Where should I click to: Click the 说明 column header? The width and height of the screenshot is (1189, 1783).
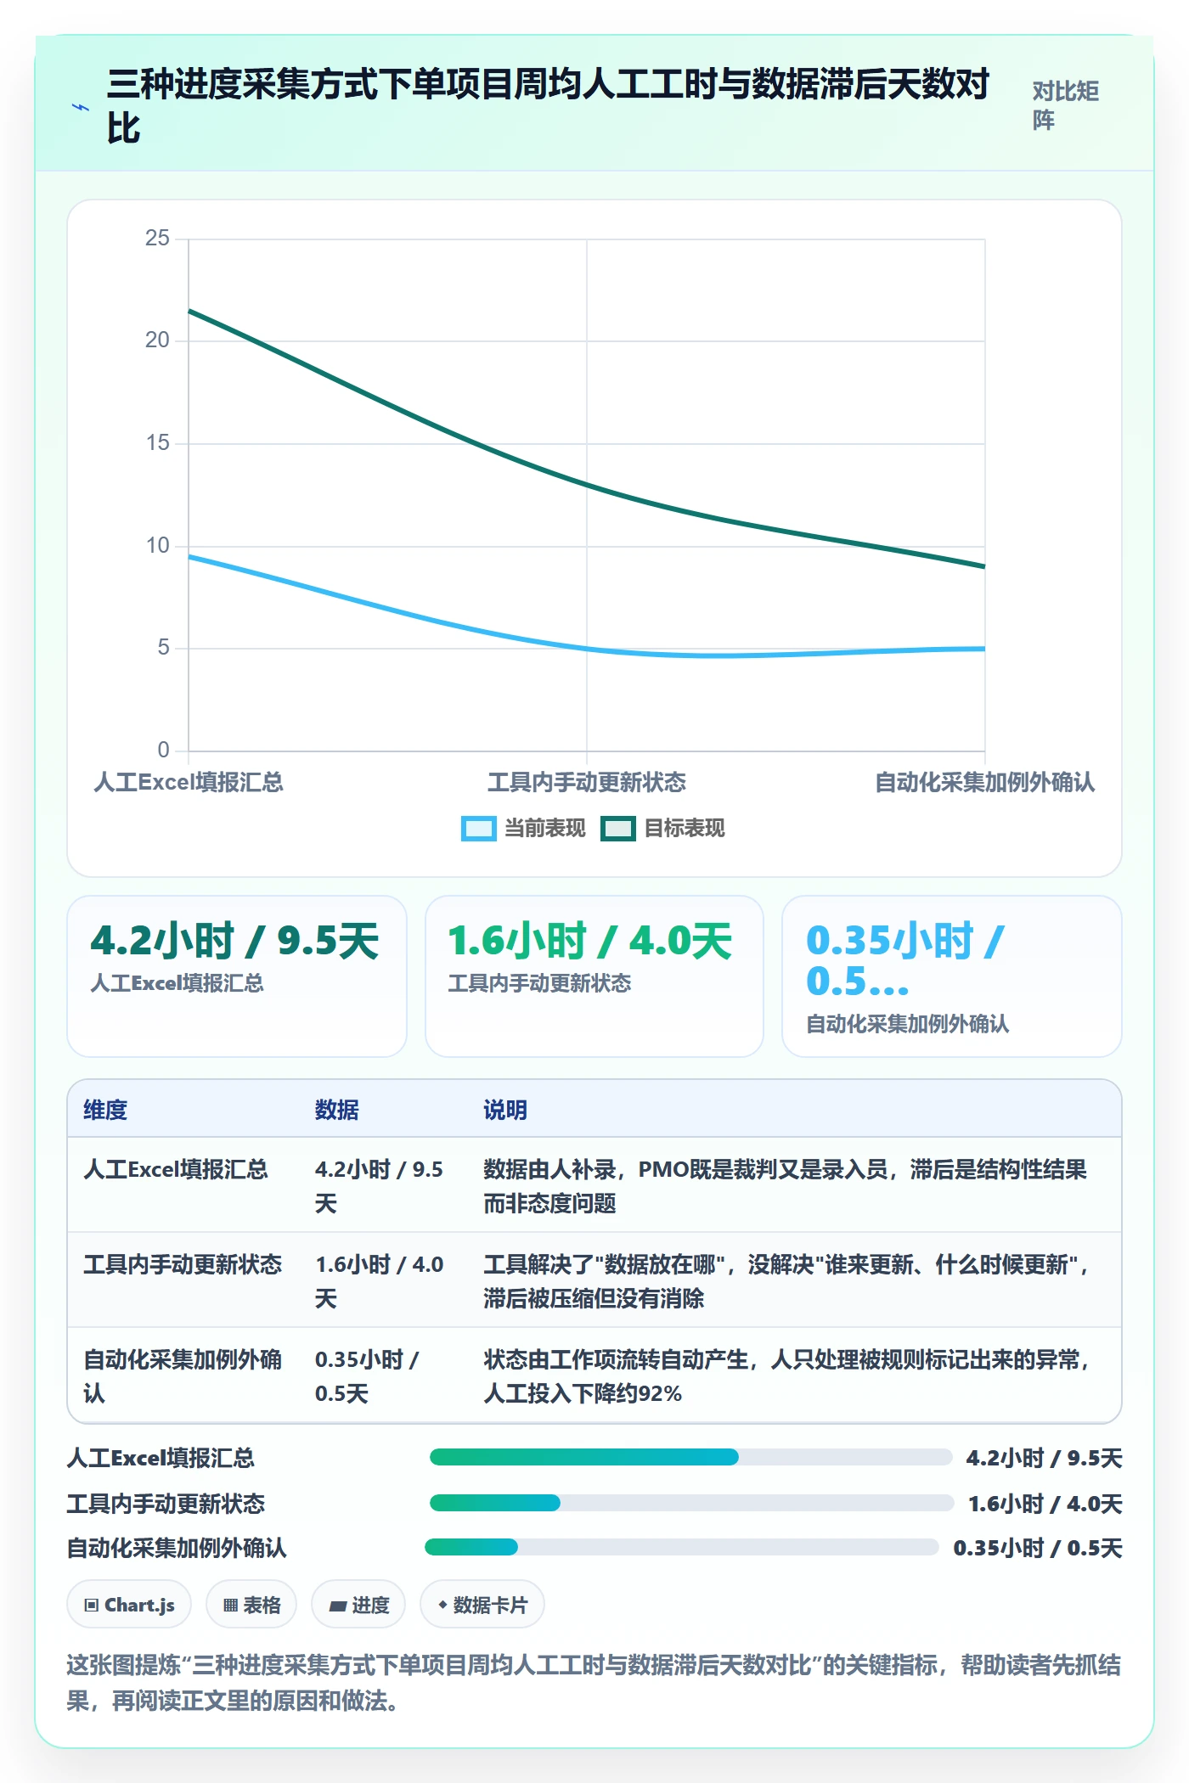click(x=505, y=1110)
